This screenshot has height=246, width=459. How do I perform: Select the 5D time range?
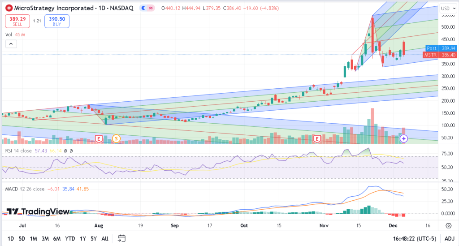pyautogui.click(x=22, y=238)
